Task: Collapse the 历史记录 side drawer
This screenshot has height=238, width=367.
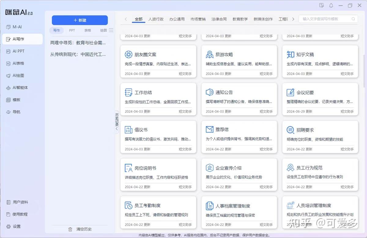Action: click(x=116, y=122)
